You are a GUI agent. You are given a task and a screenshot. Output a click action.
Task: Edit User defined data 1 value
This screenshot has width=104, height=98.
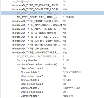coord(64,68)
